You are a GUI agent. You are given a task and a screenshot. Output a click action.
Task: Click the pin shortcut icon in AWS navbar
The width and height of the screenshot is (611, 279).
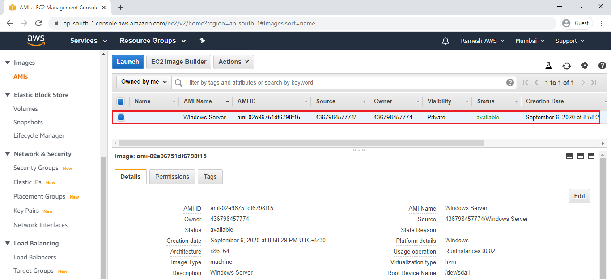tap(202, 41)
